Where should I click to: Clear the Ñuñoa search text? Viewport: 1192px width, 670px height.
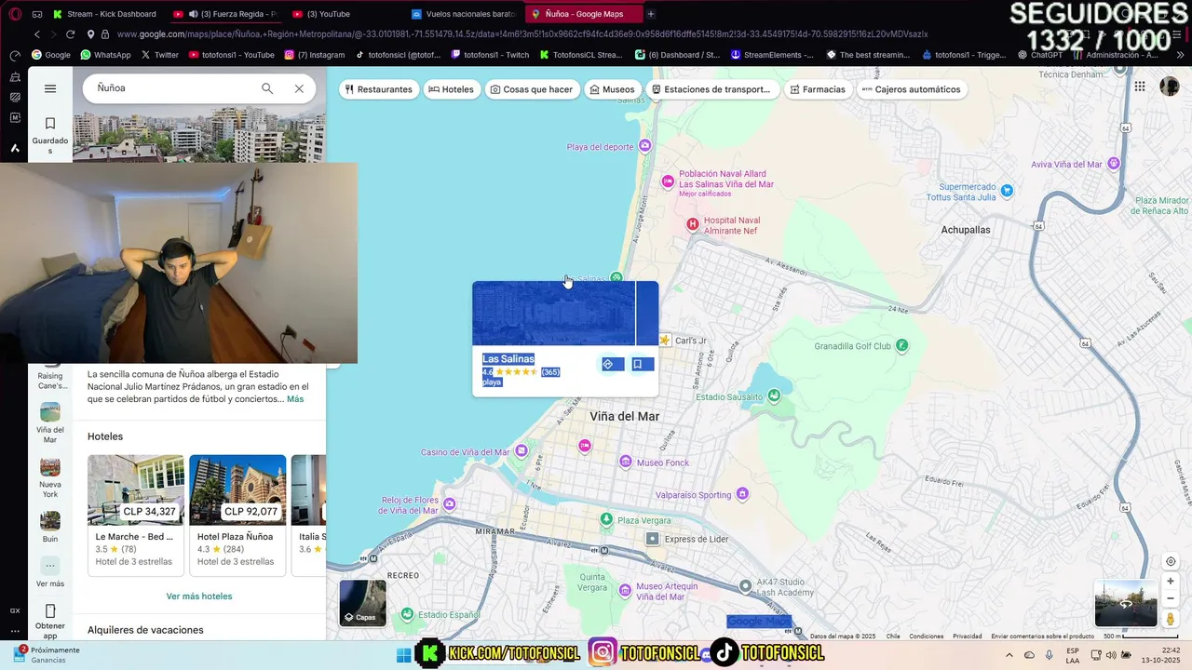pyautogui.click(x=299, y=88)
